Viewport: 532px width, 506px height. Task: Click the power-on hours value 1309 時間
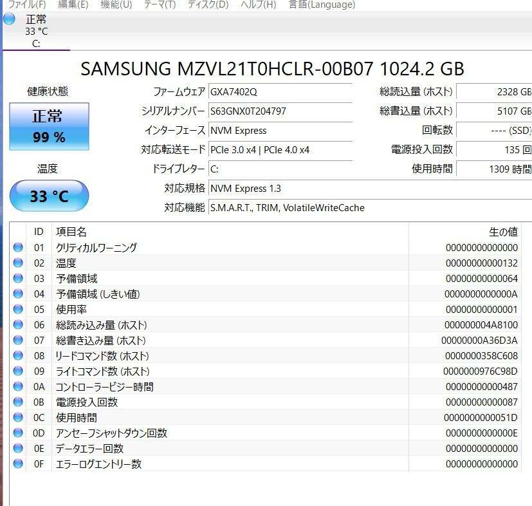494,169
